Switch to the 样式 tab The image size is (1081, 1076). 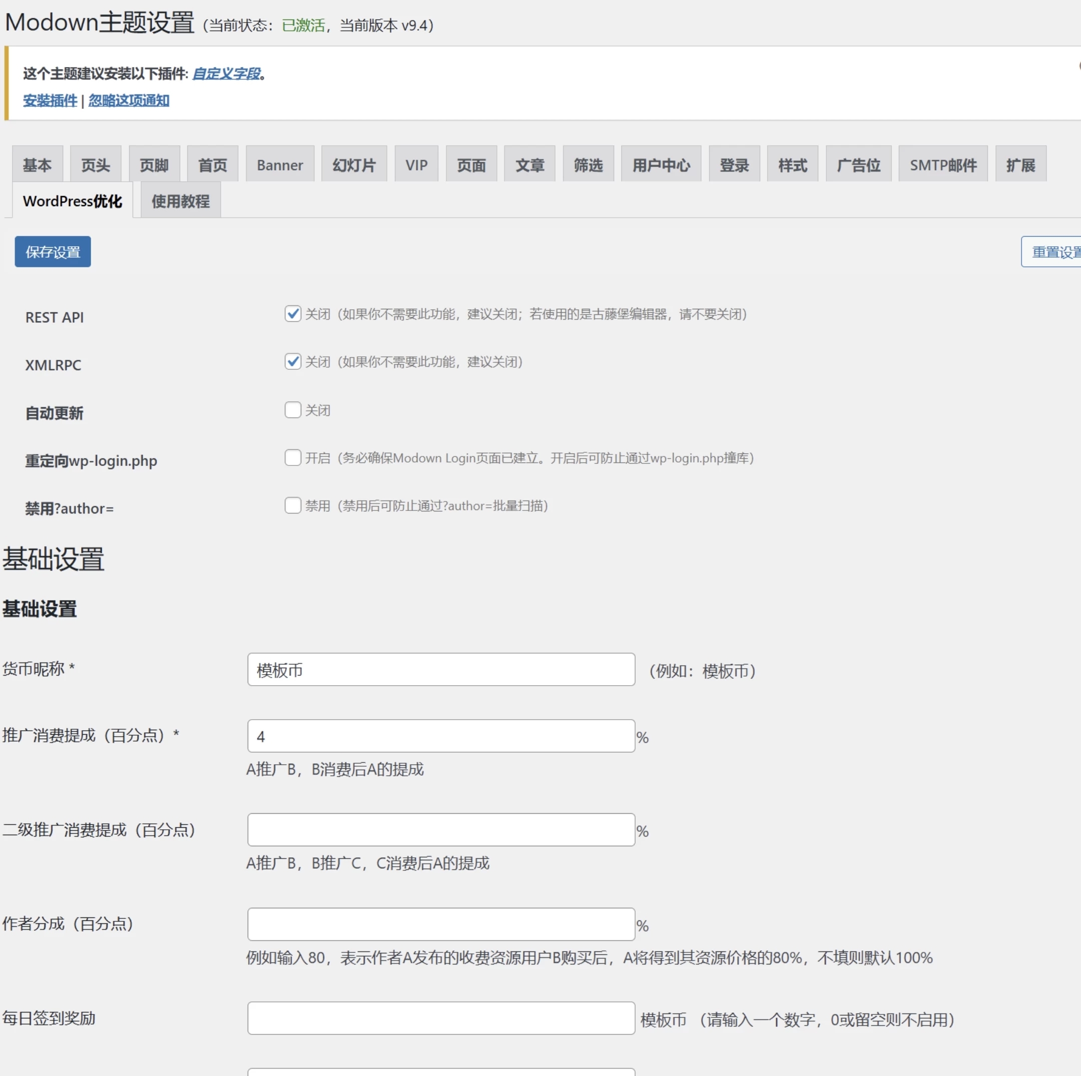tap(792, 164)
